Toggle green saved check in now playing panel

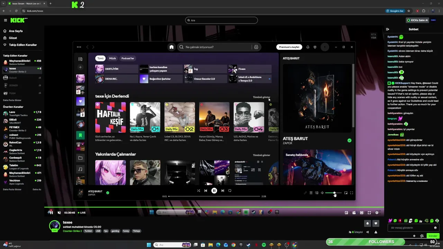pyautogui.click(x=349, y=140)
